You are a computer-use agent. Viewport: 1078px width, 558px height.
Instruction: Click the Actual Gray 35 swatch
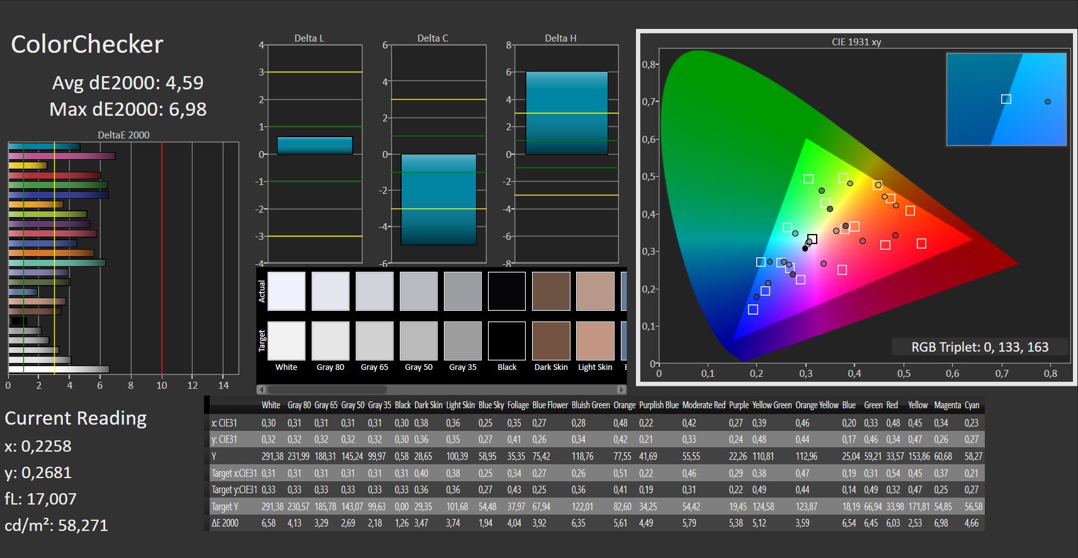[463, 291]
